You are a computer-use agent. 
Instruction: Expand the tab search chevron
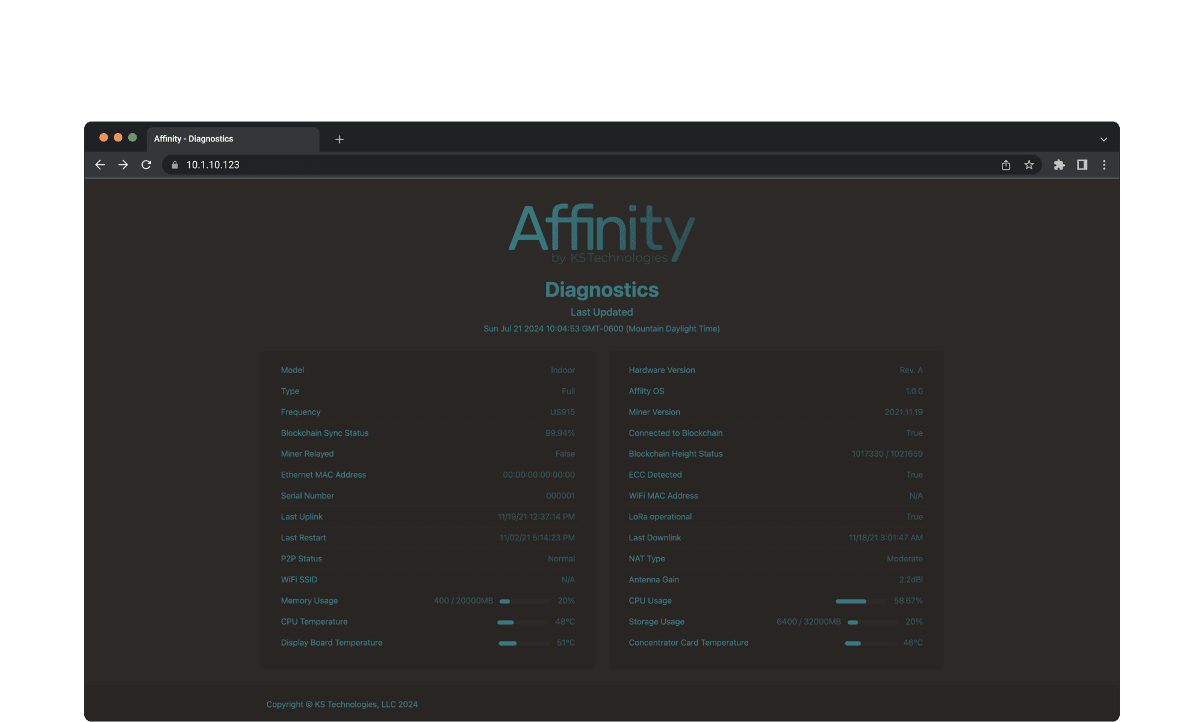point(1103,139)
